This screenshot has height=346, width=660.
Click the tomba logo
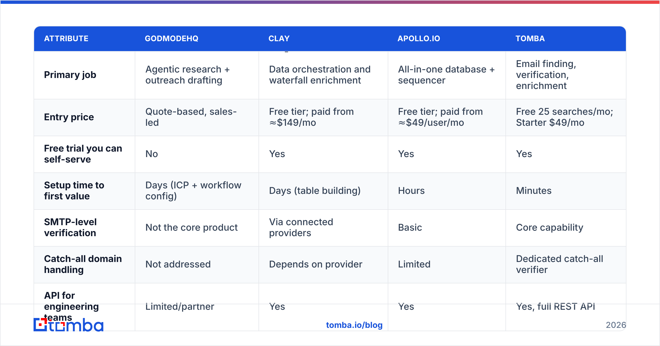point(68,325)
